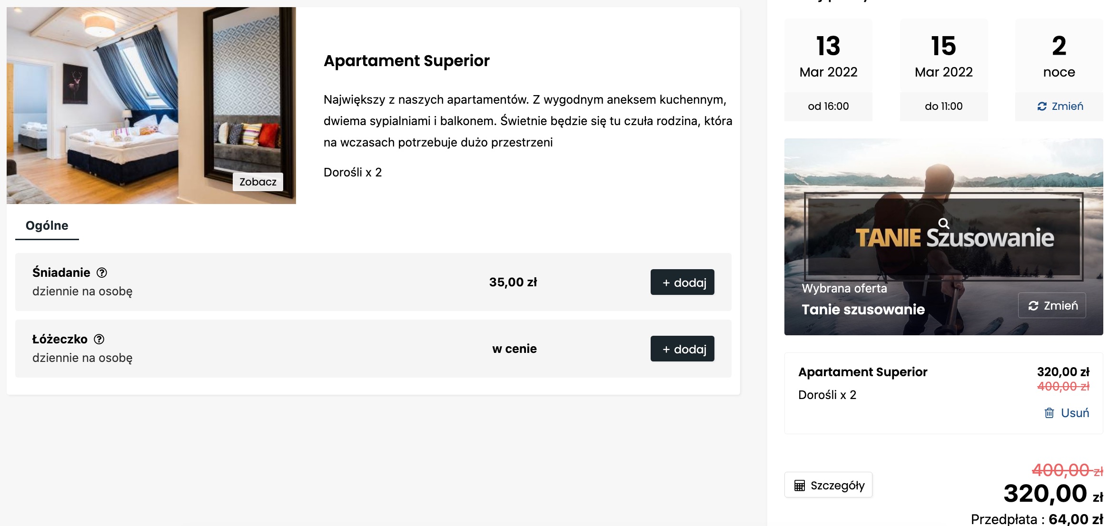View room photos via Zobacz button
The image size is (1109, 526).
click(257, 182)
